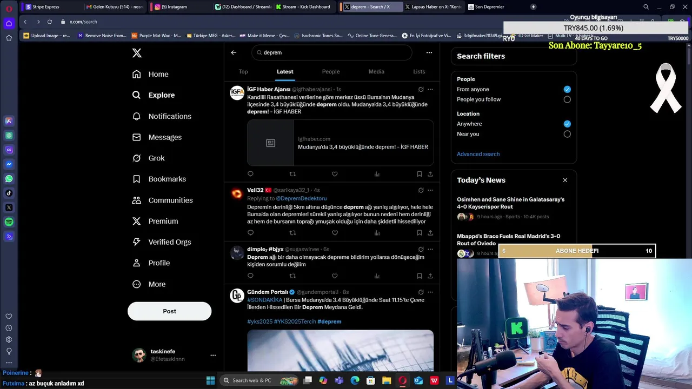
Task: Open more options on dimple #bjyx post
Action: pyautogui.click(x=430, y=249)
